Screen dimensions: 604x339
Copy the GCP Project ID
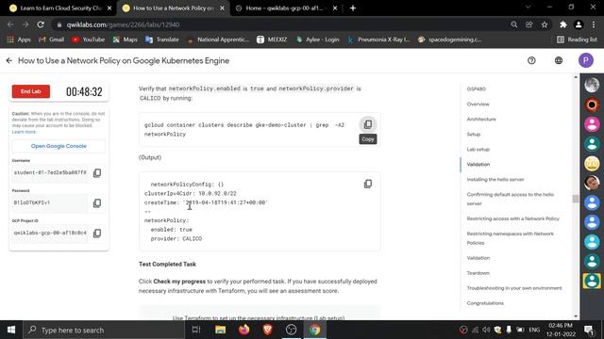tap(97, 234)
